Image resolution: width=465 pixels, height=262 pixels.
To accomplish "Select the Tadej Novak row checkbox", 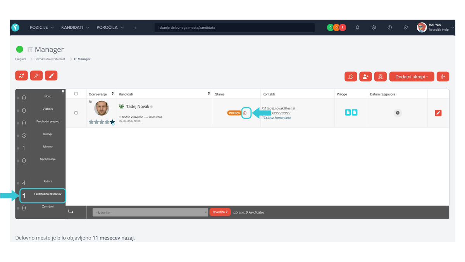I will tap(76, 113).
